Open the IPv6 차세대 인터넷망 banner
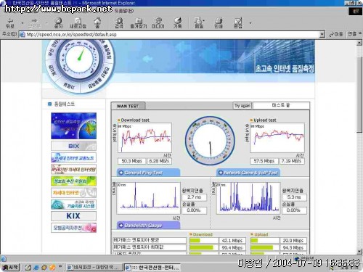 tap(73, 169)
